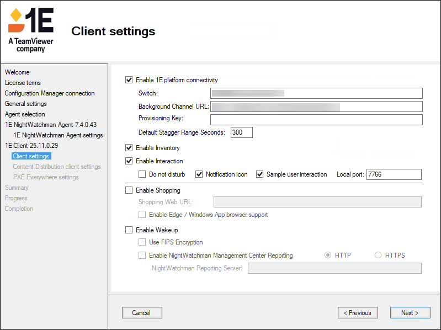Toggle the Enable Inventory checkbox
Screen dimensions: 441x330
point(129,148)
